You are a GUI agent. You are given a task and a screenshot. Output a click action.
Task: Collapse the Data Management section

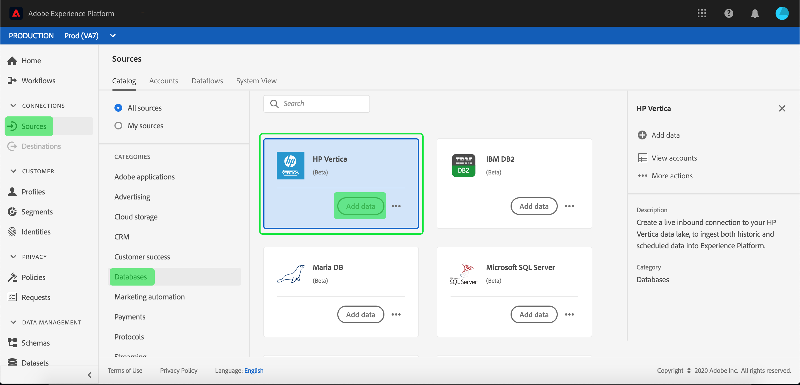[13, 322]
